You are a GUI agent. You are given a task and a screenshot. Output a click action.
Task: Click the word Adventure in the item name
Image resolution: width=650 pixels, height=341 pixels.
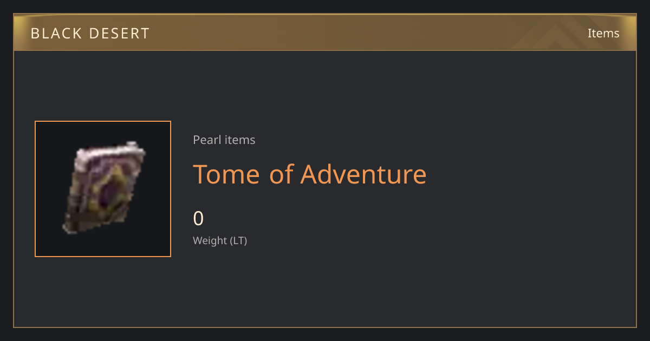(x=363, y=174)
